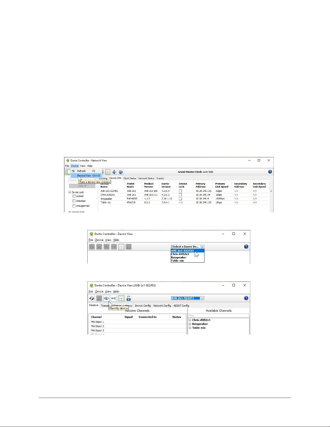Switch to the Network Config tab
This screenshot has height=427, width=330.
(162, 306)
